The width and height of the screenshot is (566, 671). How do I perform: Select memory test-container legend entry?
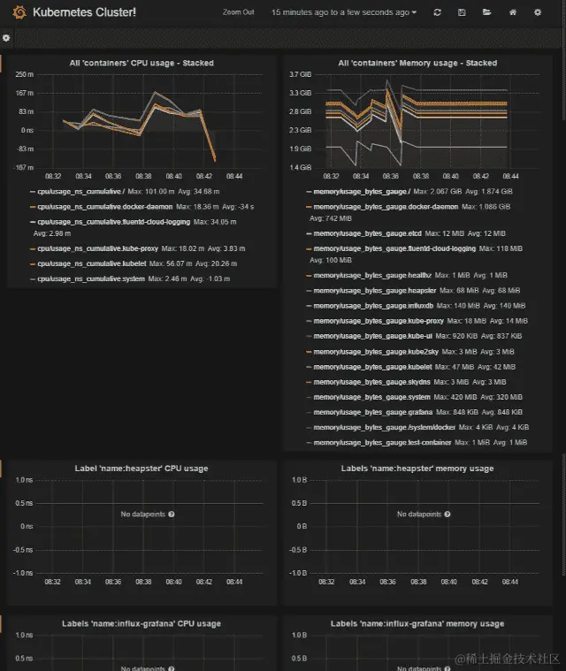(x=382, y=442)
